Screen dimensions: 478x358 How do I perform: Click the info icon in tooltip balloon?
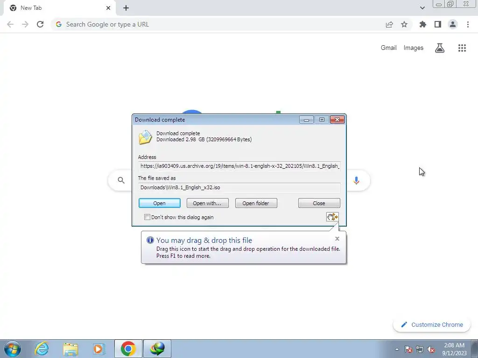(150, 240)
